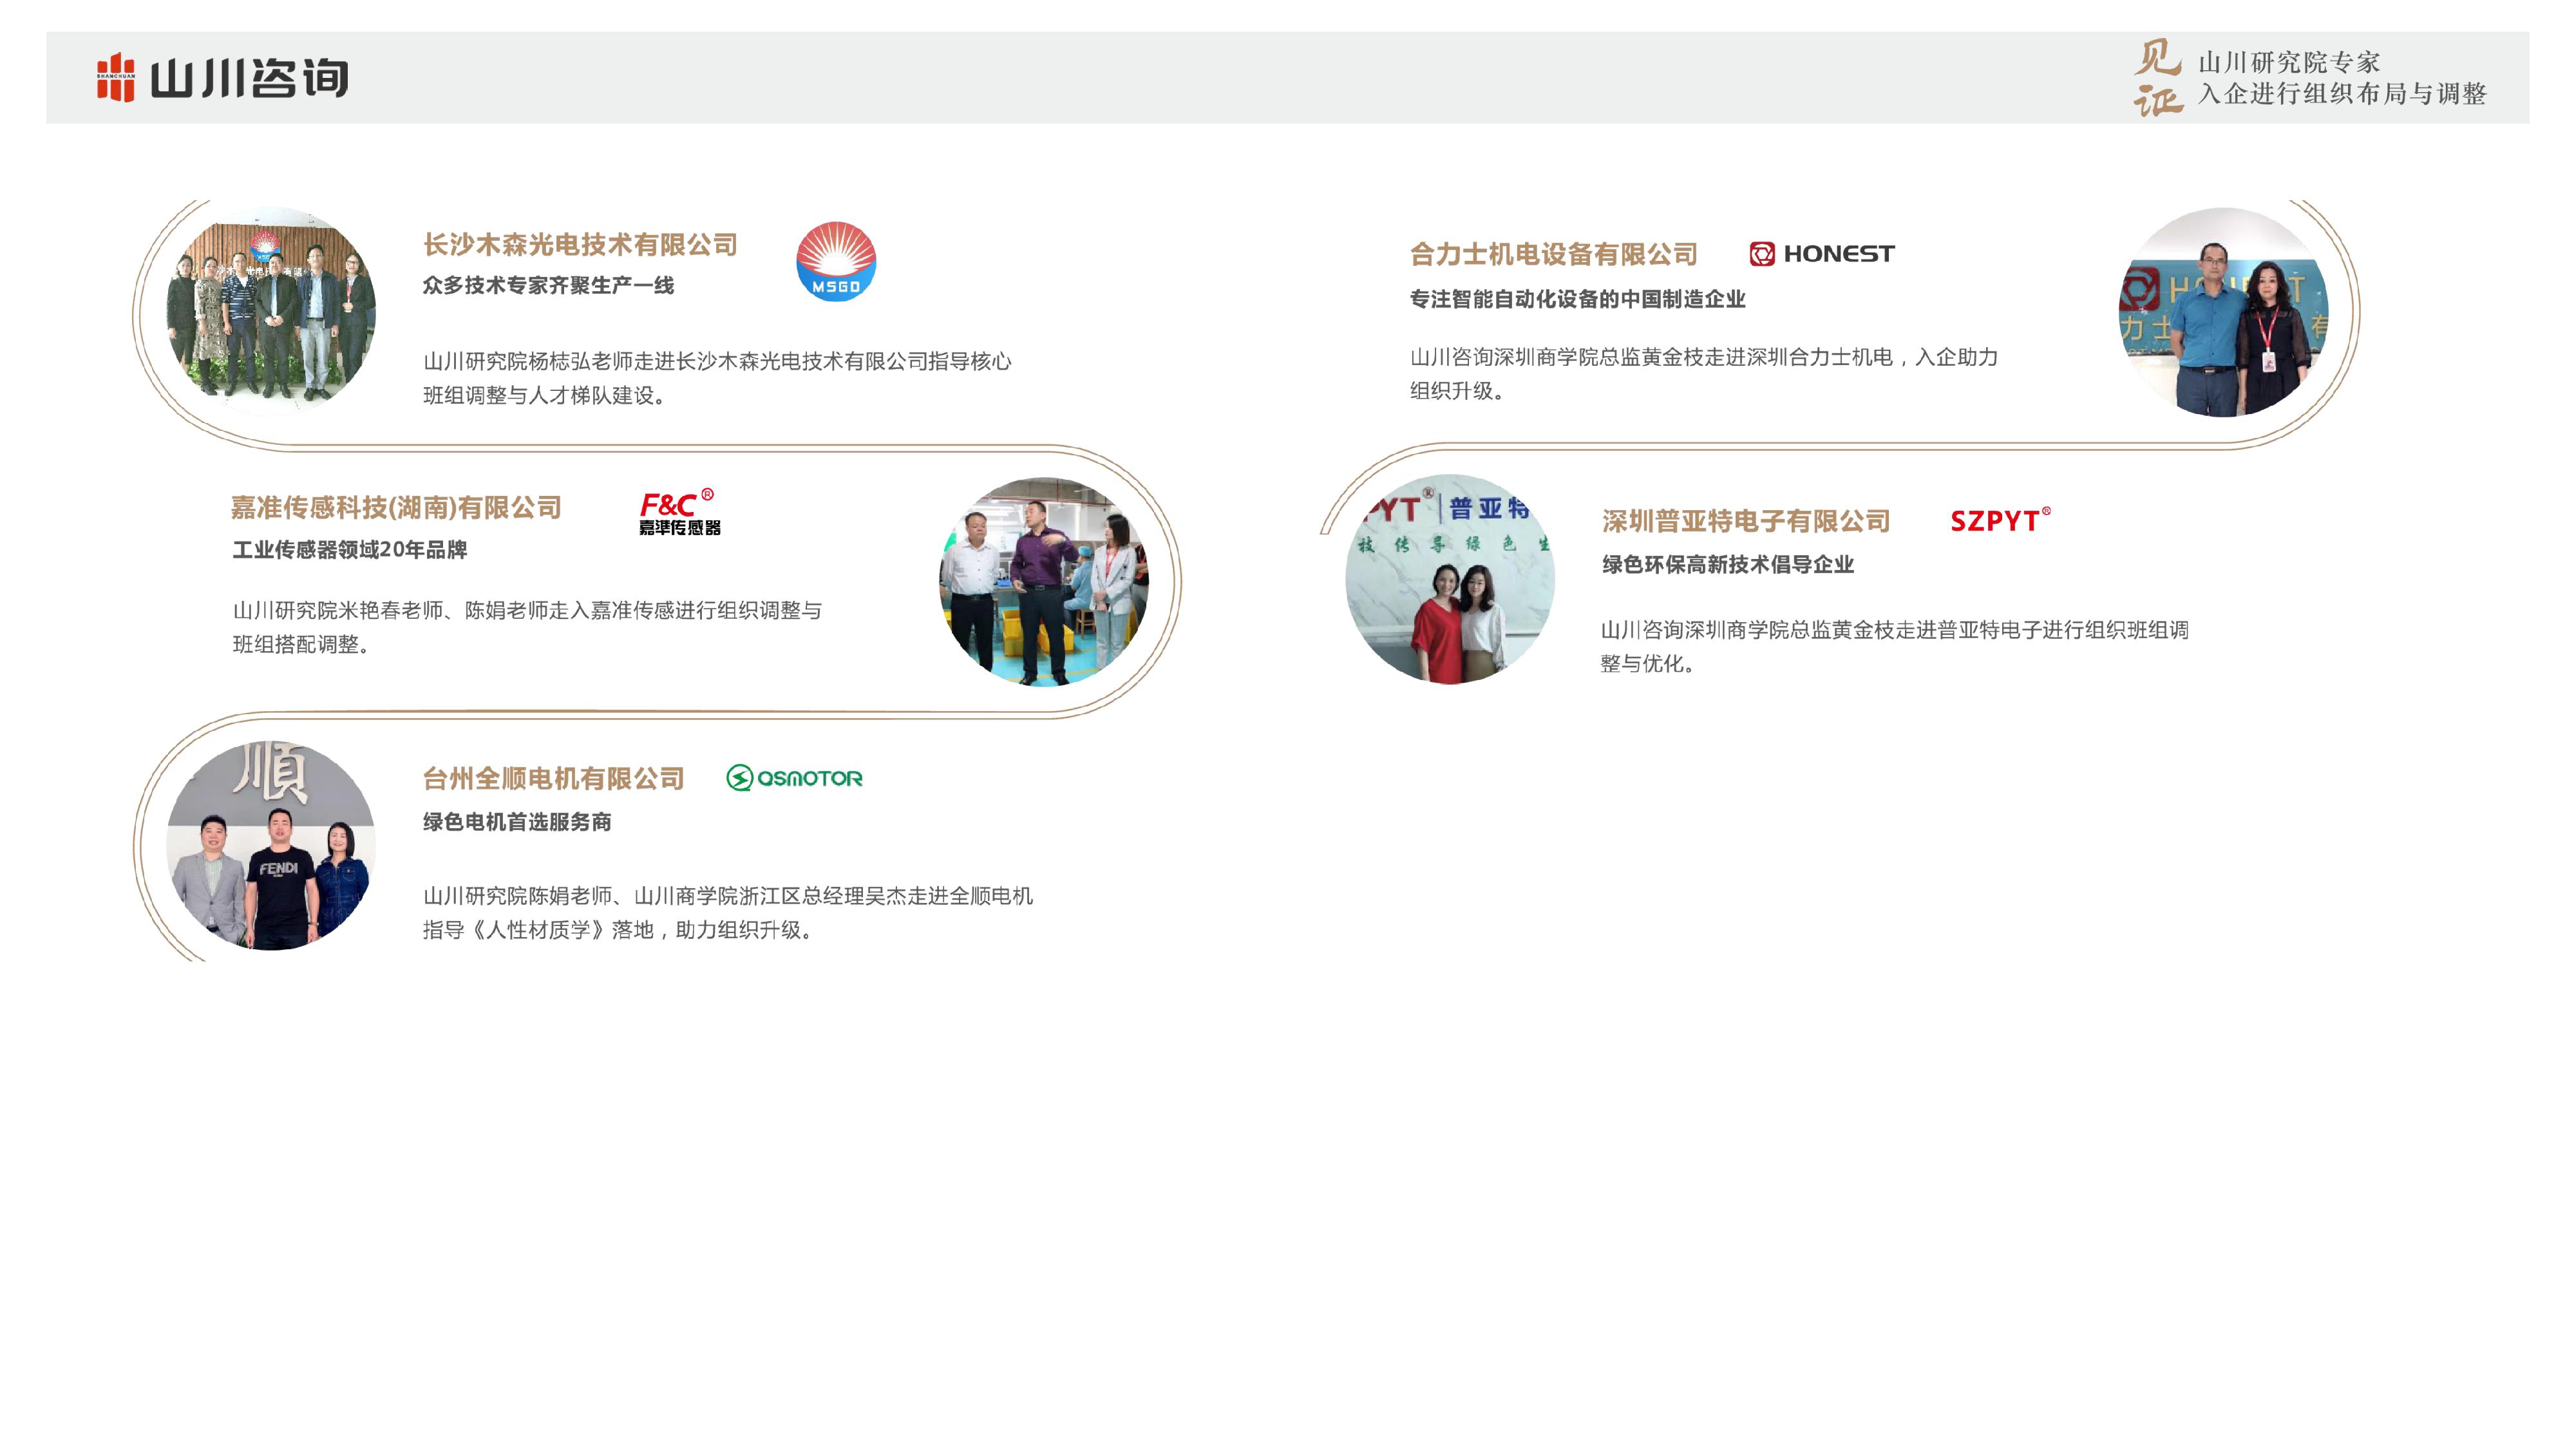Open the 合力士机电 two-person photo

[x=2223, y=311]
